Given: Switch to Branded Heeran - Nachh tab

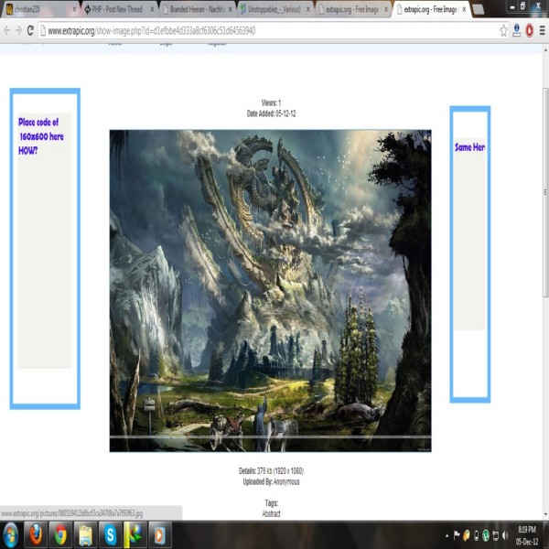Looking at the screenshot, I should pyautogui.click(x=196, y=10).
